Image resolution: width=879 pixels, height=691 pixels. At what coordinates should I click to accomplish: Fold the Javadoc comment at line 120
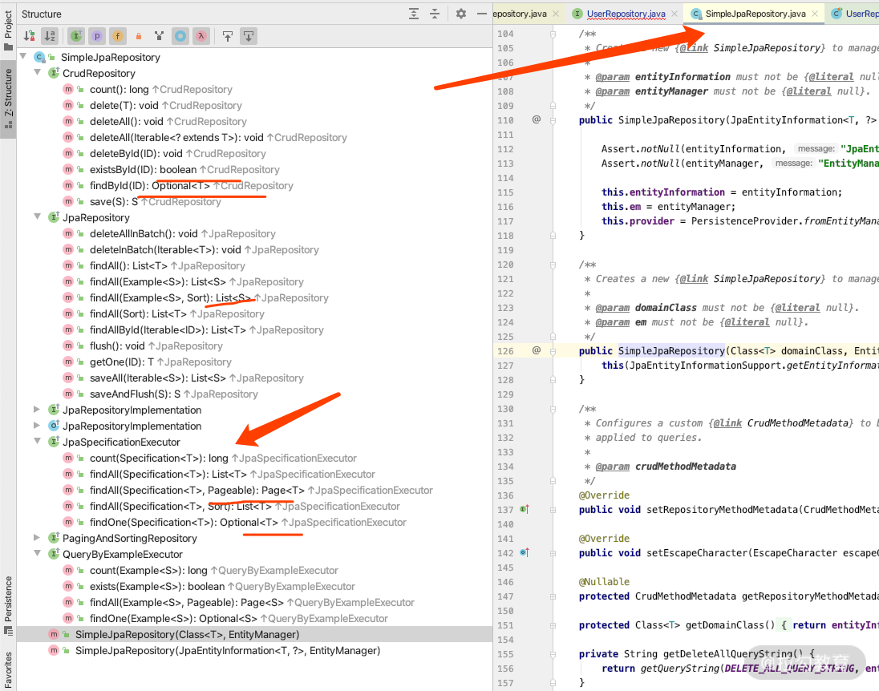[553, 265]
